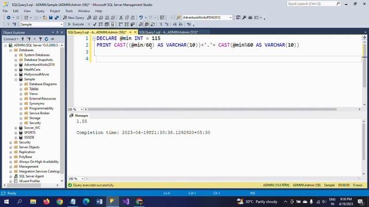This screenshot has width=369, height=207.
Task: Pin the Object Explorer panel with pushpin
Action: (x=58, y=32)
